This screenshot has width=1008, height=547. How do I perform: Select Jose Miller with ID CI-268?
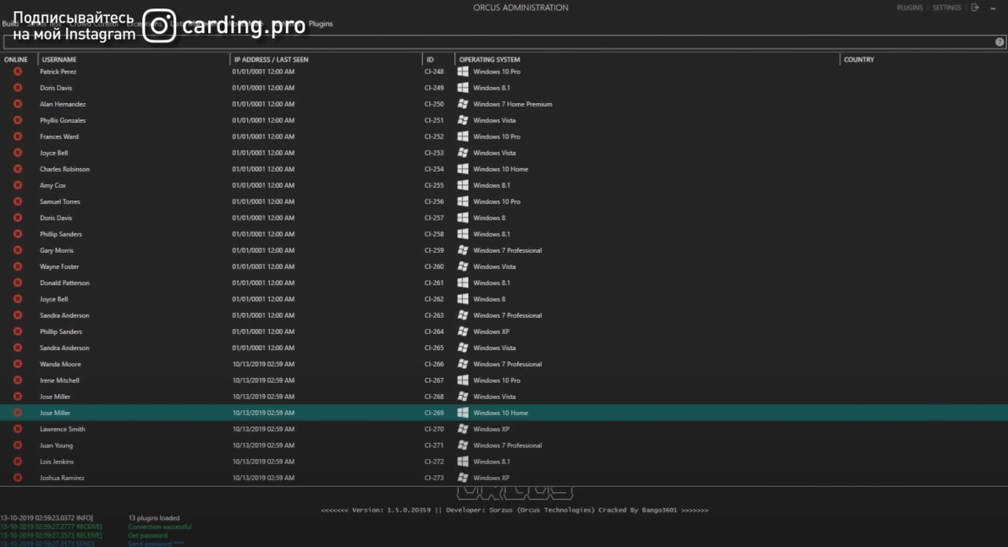coord(55,397)
